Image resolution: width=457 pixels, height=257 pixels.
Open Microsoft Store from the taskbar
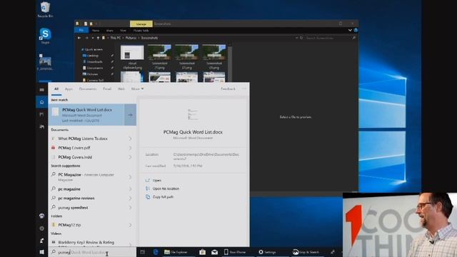click(202, 252)
